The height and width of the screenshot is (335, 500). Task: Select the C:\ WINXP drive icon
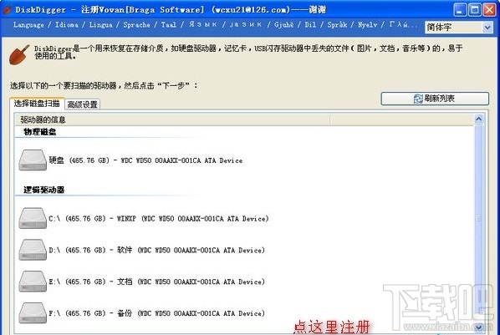pyautogui.click(x=33, y=218)
